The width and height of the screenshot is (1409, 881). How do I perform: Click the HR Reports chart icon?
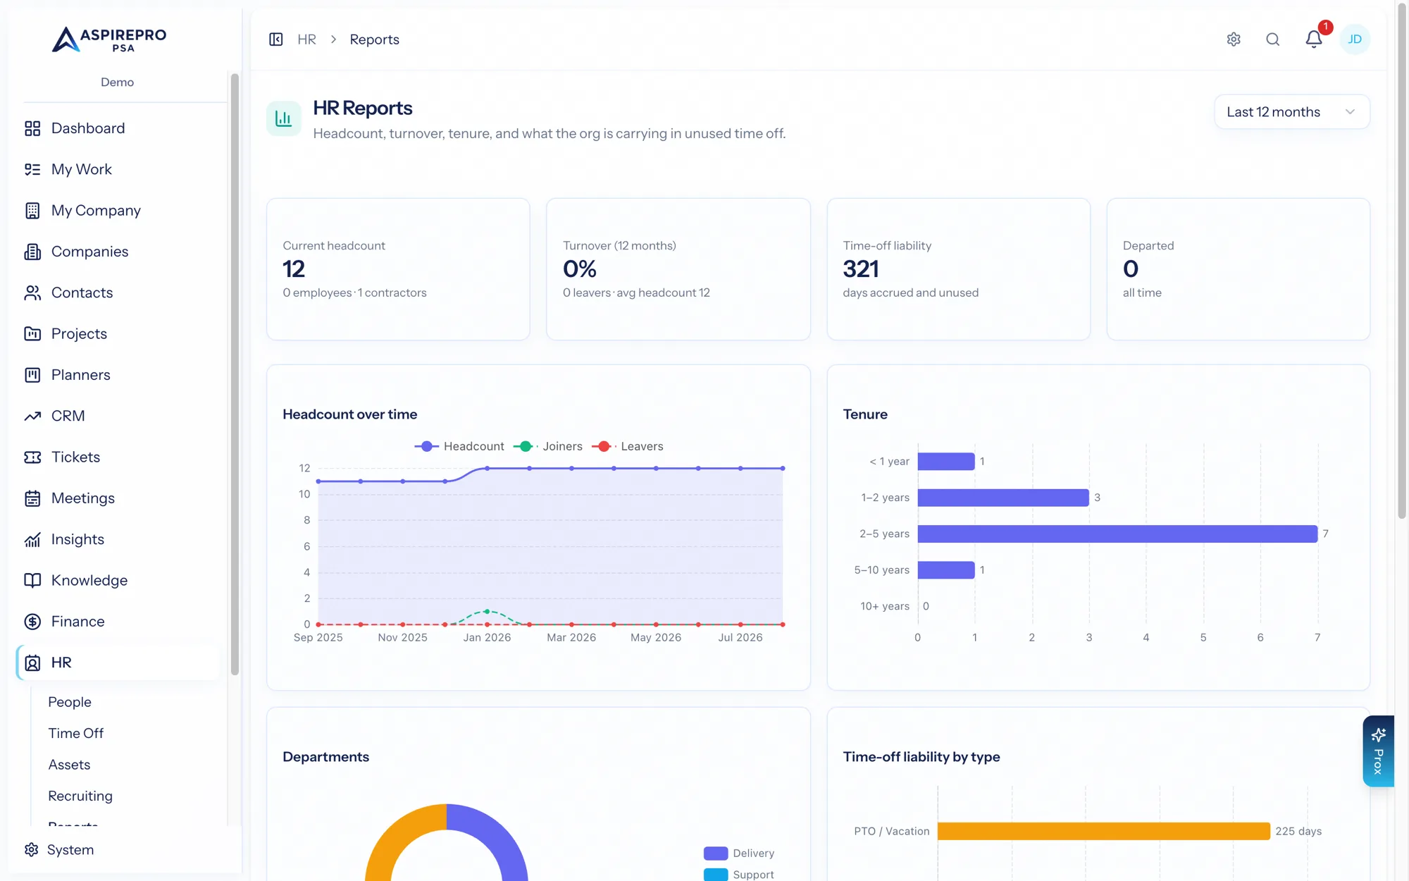pyautogui.click(x=284, y=118)
